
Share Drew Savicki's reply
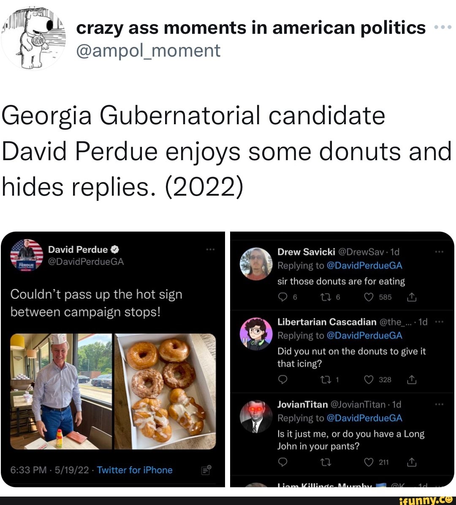coord(412,298)
